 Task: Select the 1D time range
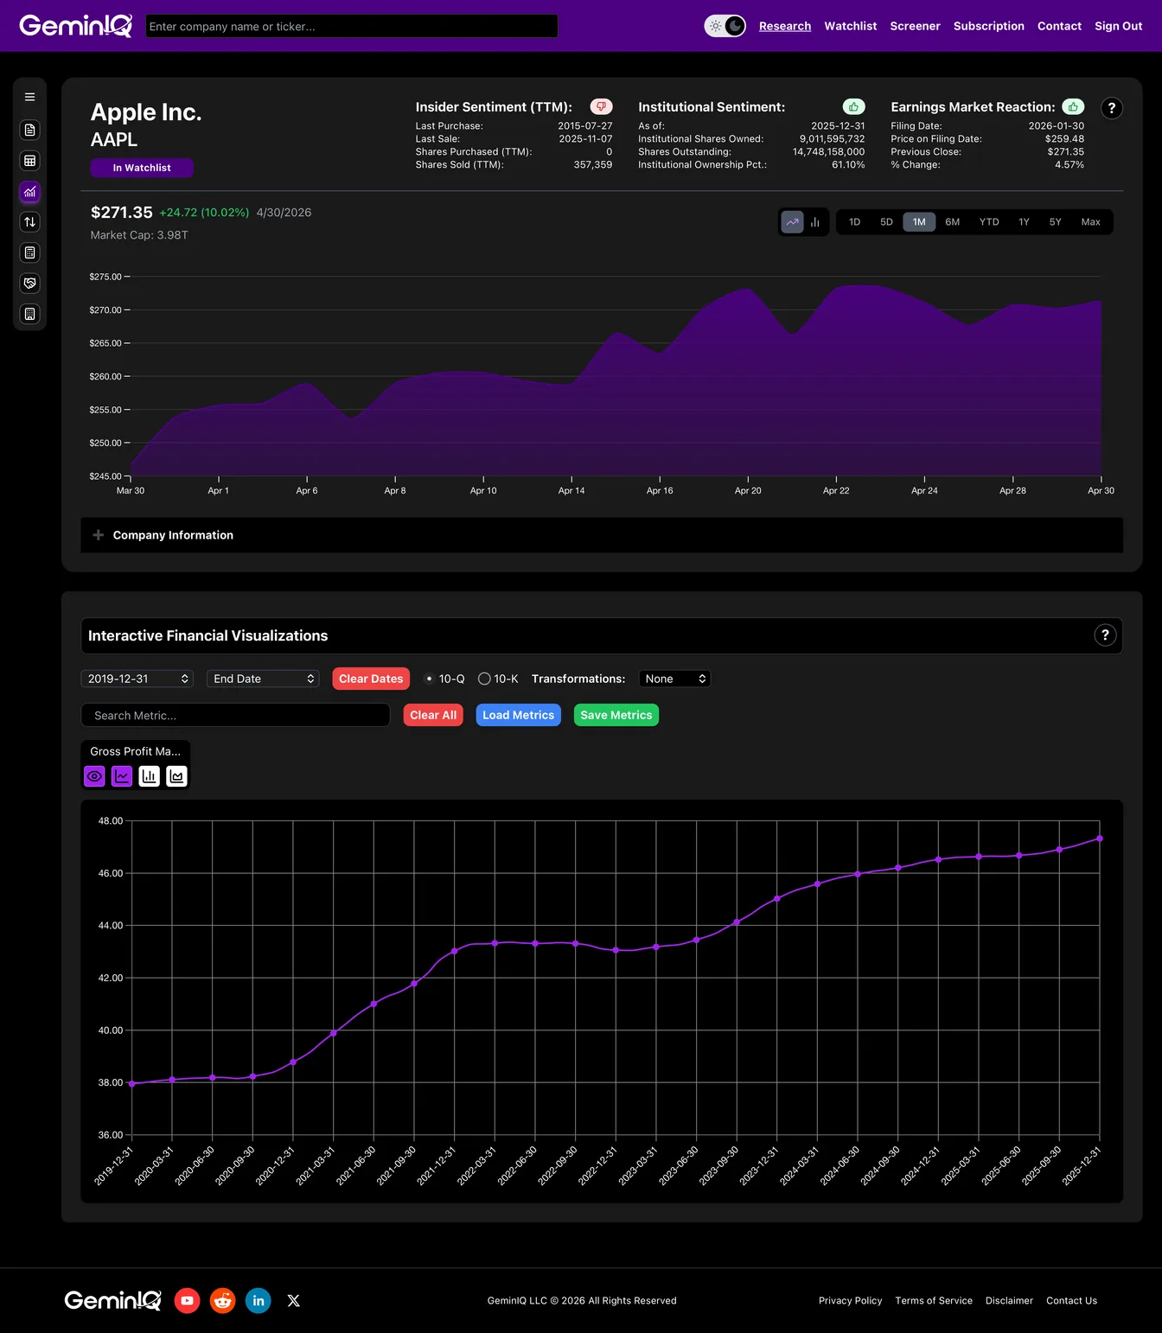click(854, 222)
